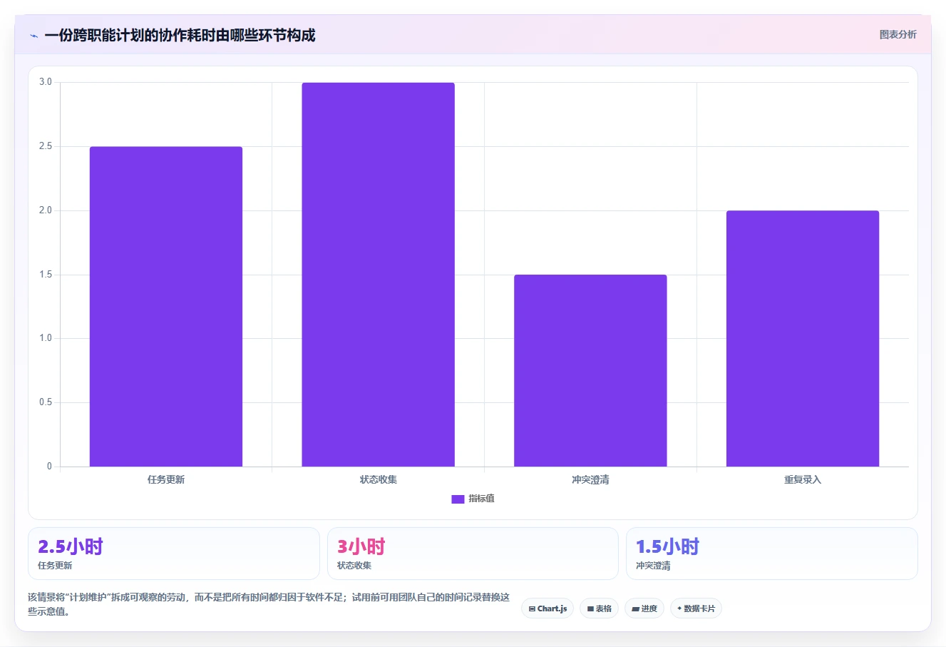Click the 1.5小时 stat card value
Image resolution: width=946 pixels, height=647 pixels.
click(x=667, y=546)
